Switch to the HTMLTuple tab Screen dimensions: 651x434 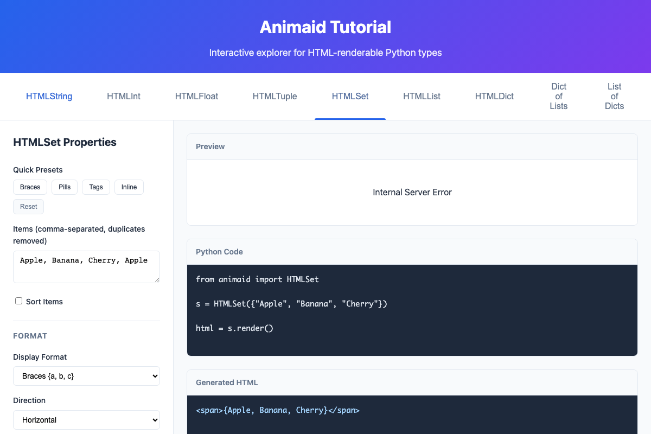click(275, 96)
